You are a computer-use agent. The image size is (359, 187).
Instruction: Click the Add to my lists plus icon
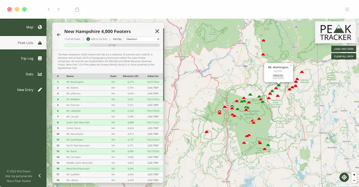(88, 39)
